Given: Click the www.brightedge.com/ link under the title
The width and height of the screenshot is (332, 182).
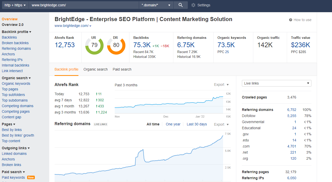Looking at the screenshot, I should (x=72, y=26).
